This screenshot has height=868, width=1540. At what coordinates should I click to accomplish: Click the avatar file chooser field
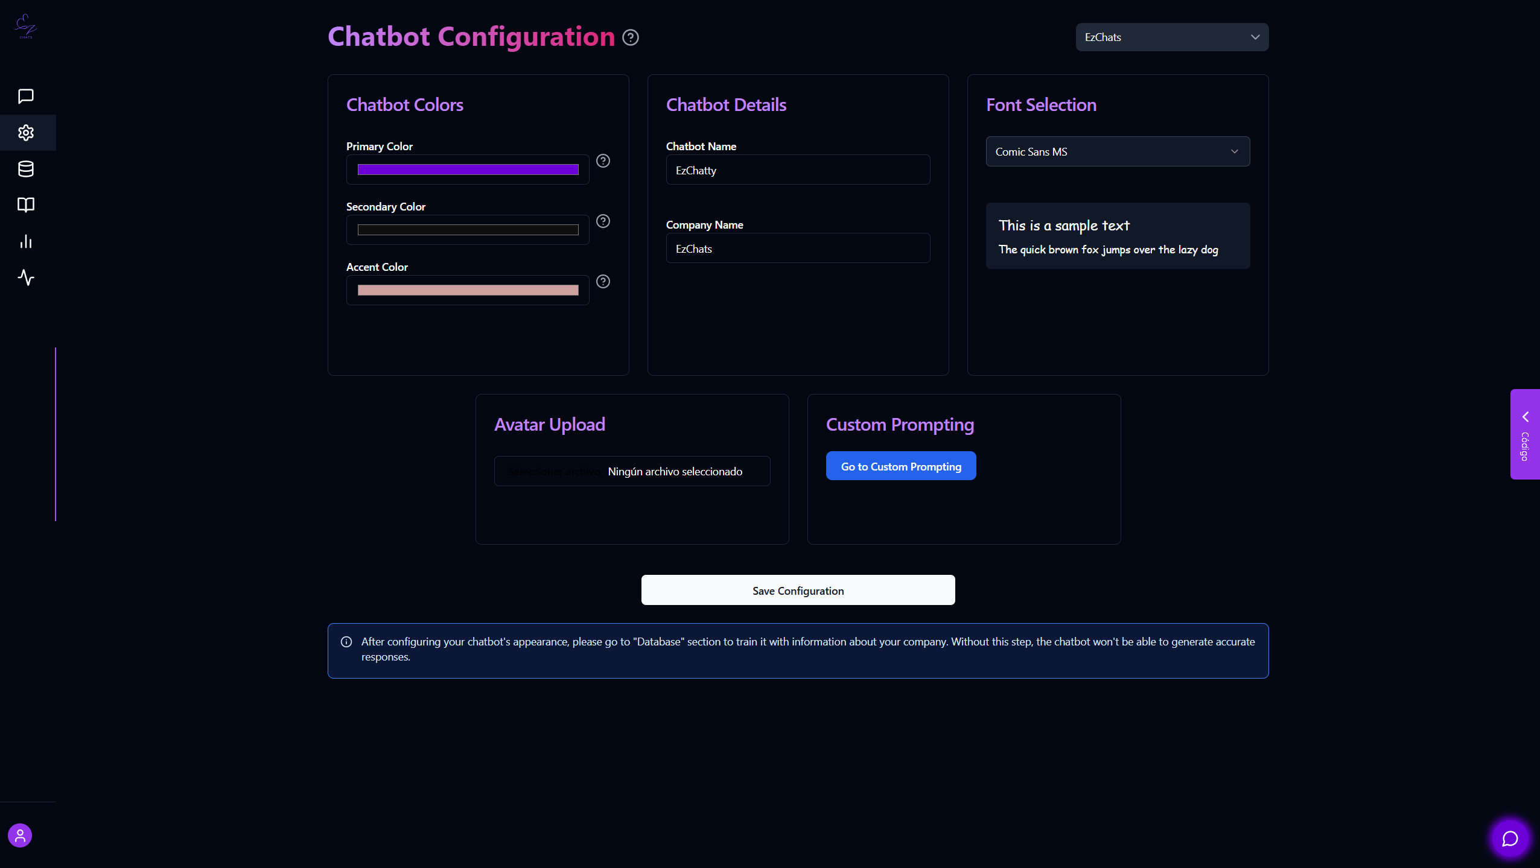[632, 472]
